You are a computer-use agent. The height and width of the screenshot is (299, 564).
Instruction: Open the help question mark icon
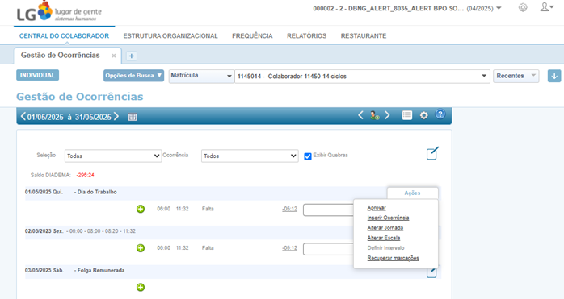point(440,114)
